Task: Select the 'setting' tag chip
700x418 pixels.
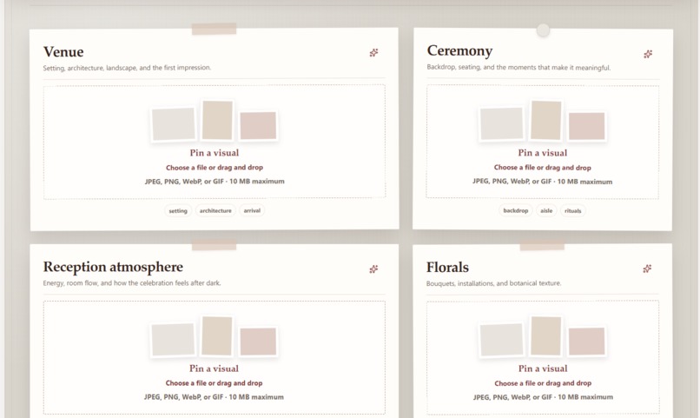Action: pos(178,211)
